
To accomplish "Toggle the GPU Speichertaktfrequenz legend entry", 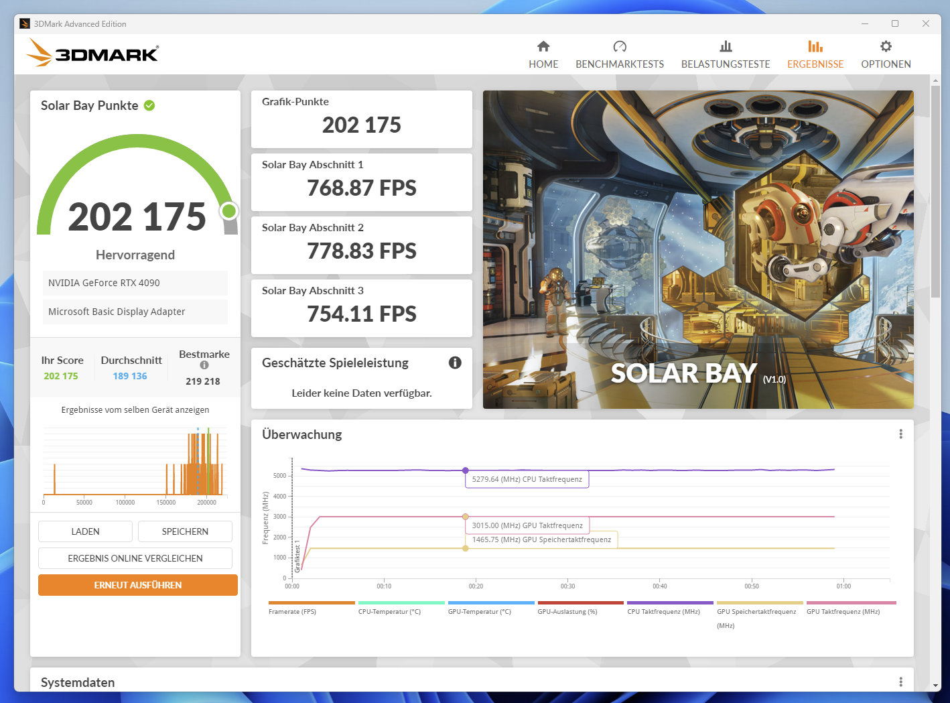I will click(760, 615).
